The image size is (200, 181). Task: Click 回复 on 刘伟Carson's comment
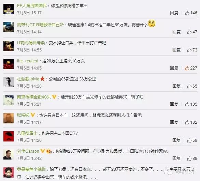[x=176, y=159]
